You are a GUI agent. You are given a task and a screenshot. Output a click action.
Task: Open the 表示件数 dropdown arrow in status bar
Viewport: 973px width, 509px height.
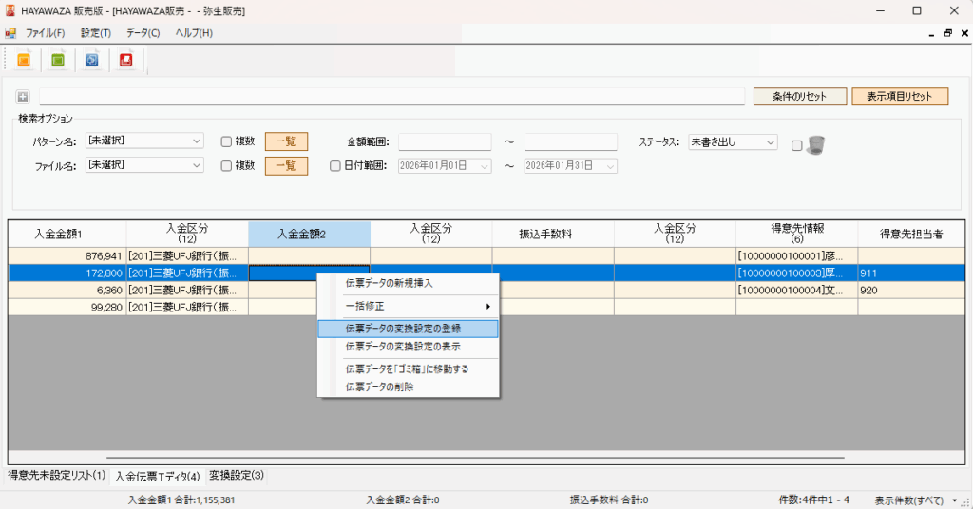pos(953,500)
